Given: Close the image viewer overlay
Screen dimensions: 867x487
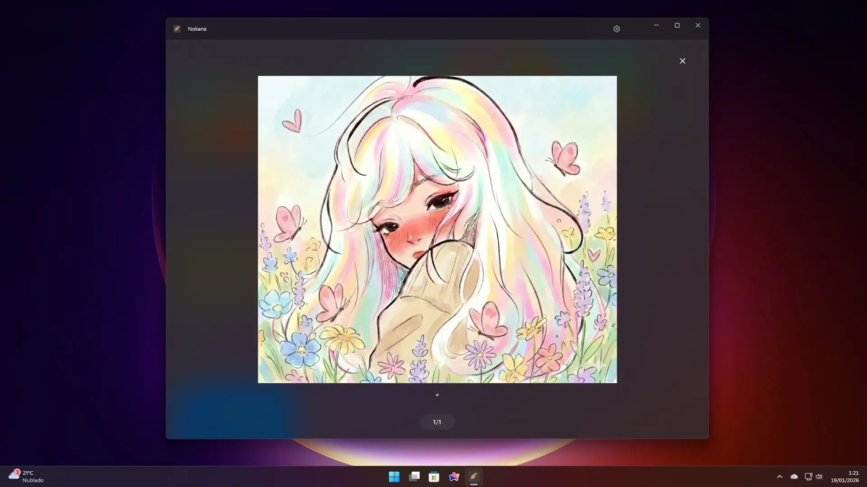Looking at the screenshot, I should [x=682, y=61].
